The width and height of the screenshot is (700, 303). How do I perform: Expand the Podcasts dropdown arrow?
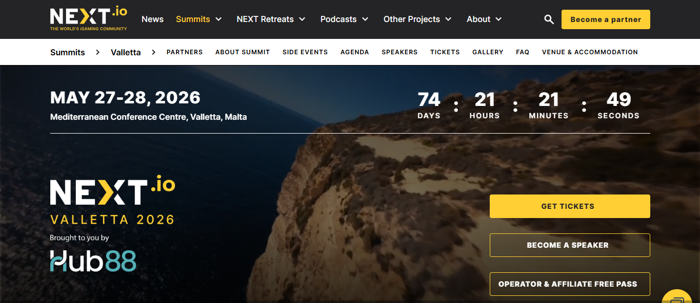coord(365,19)
